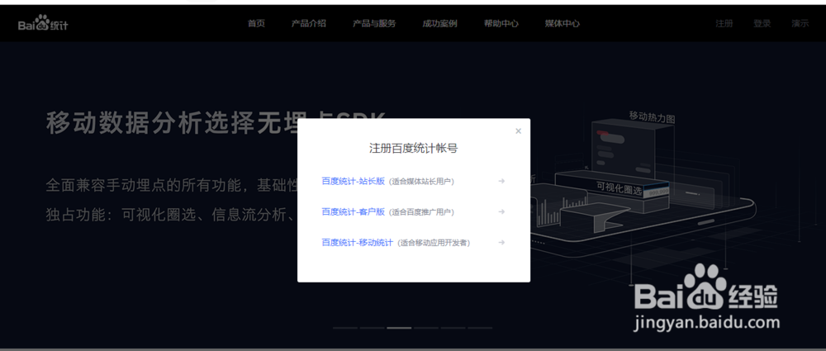This screenshot has width=826, height=351.
Task: Click the 演示 link in header
Action: 800,24
